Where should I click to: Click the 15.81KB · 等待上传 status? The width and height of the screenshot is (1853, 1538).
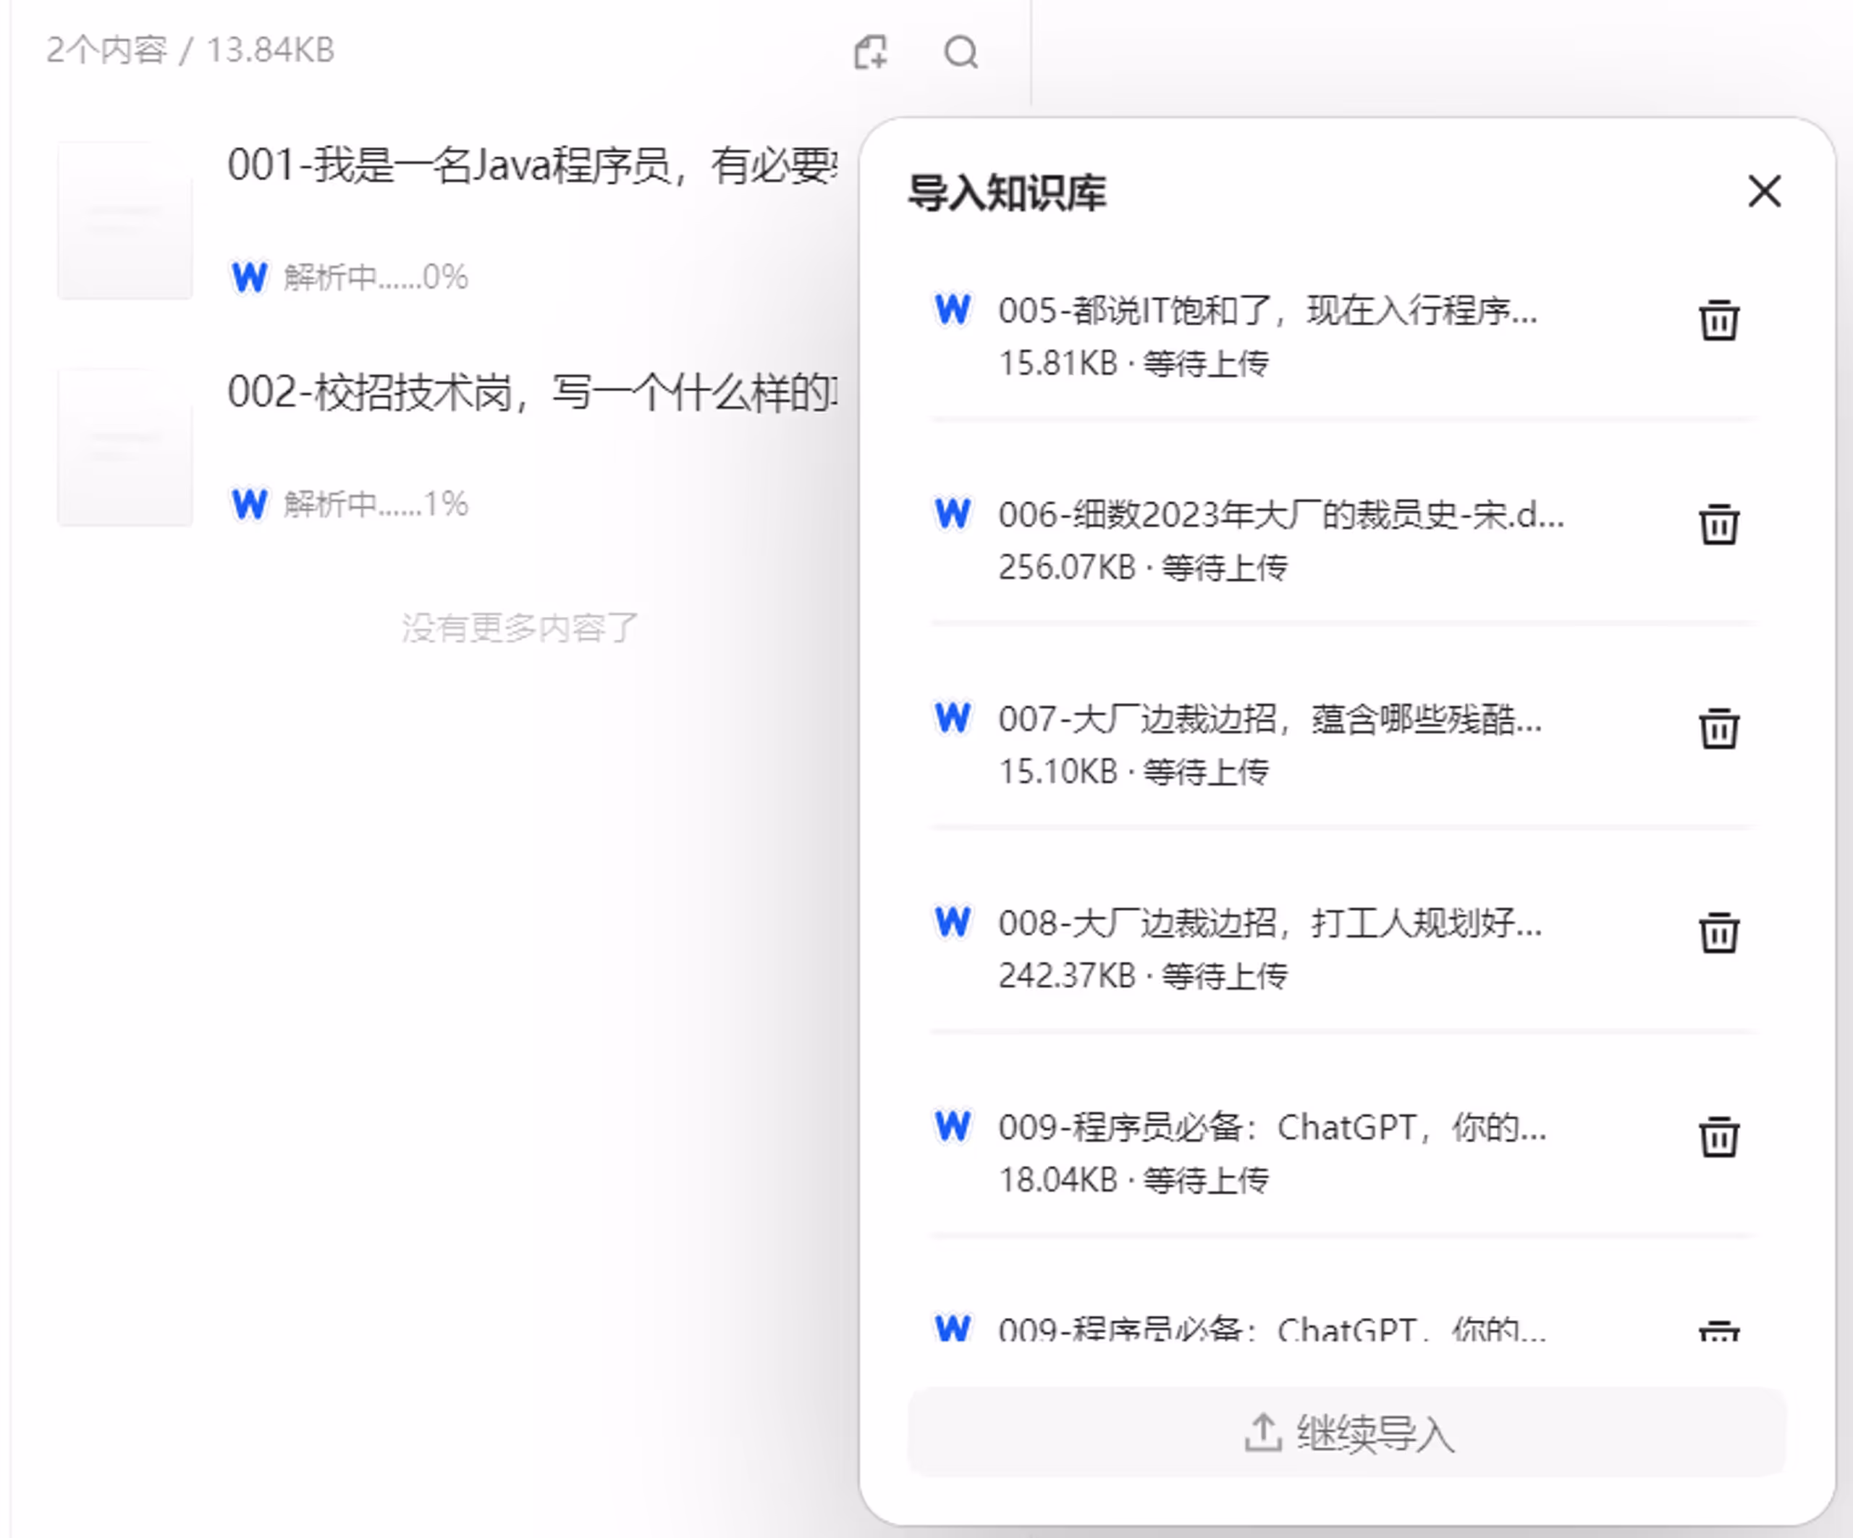pos(1134,363)
